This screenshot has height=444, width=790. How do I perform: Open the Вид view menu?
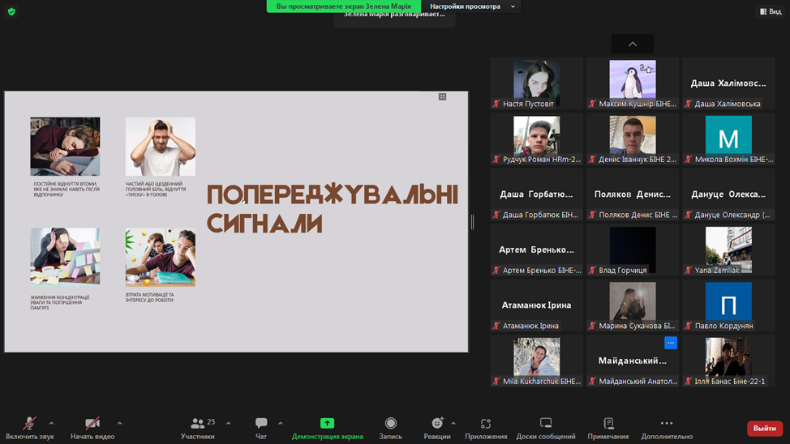coord(771,11)
